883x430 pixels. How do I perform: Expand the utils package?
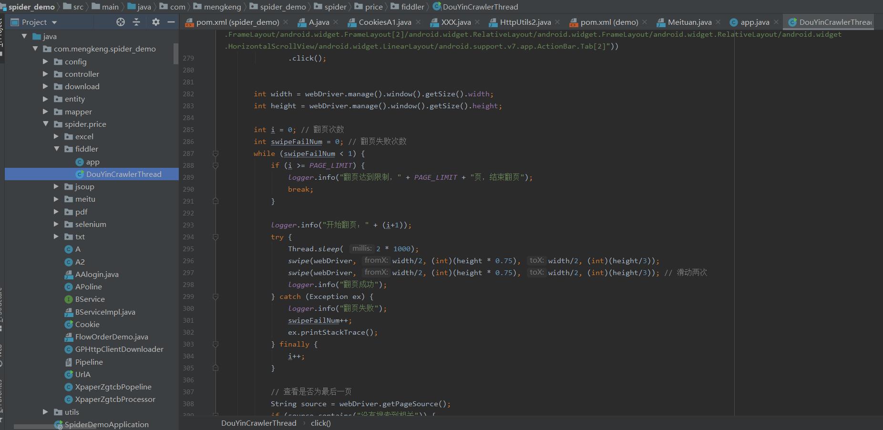(45, 412)
